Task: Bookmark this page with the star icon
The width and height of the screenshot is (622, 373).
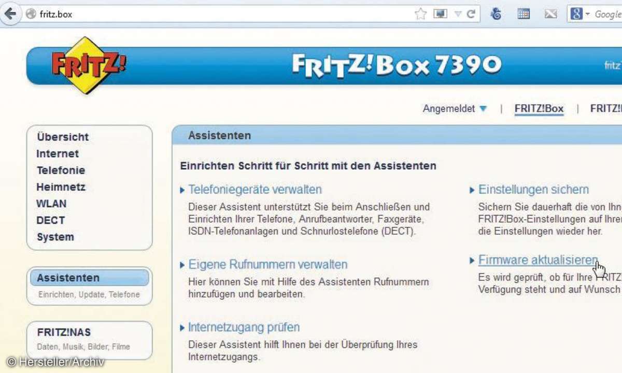Action: pyautogui.click(x=420, y=14)
